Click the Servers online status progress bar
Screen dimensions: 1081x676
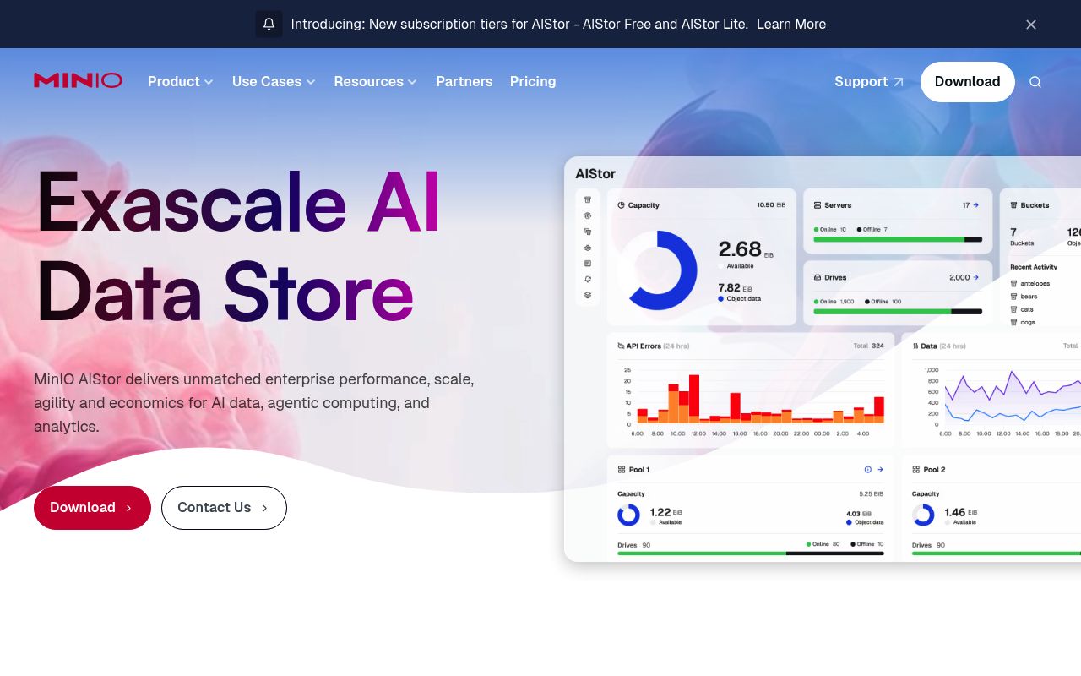point(898,239)
